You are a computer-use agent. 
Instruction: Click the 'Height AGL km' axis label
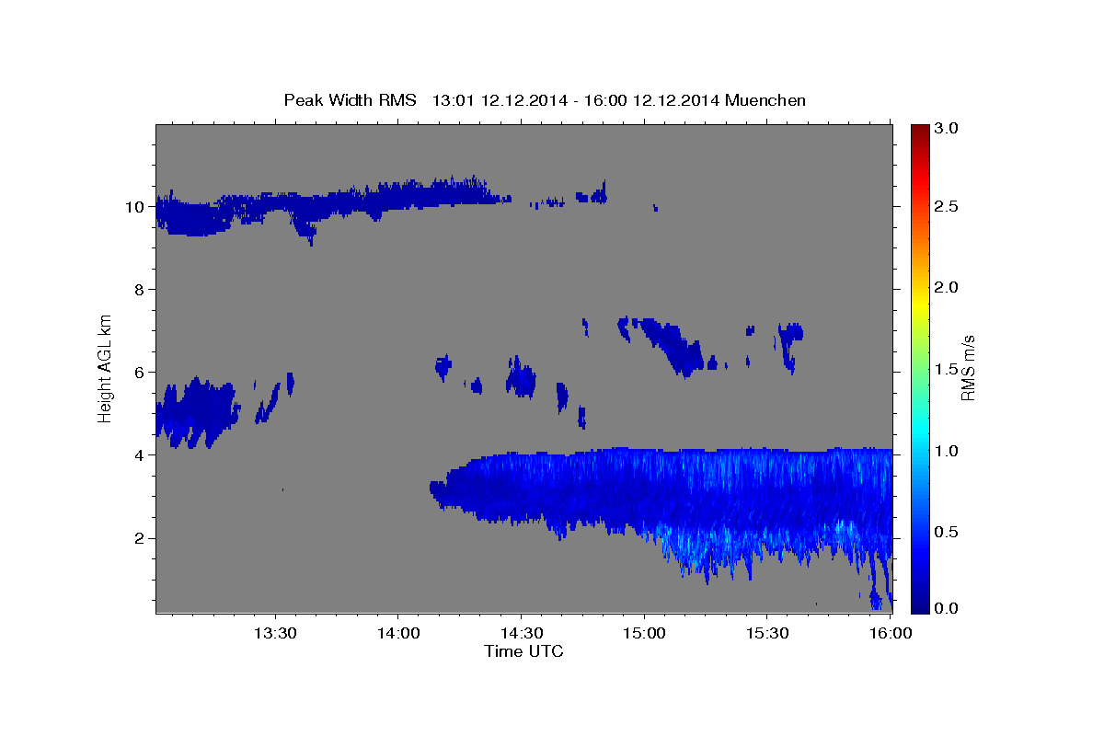coord(106,367)
